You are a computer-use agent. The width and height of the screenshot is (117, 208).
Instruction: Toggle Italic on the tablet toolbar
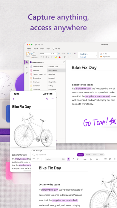point(73,159)
